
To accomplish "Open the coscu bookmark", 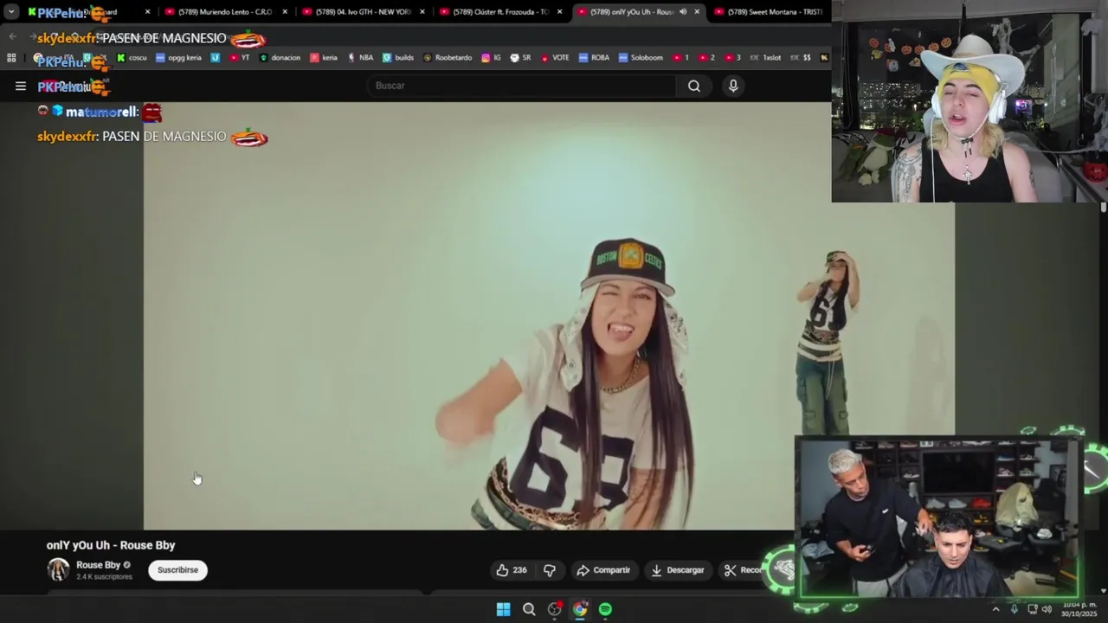I will [x=132, y=58].
